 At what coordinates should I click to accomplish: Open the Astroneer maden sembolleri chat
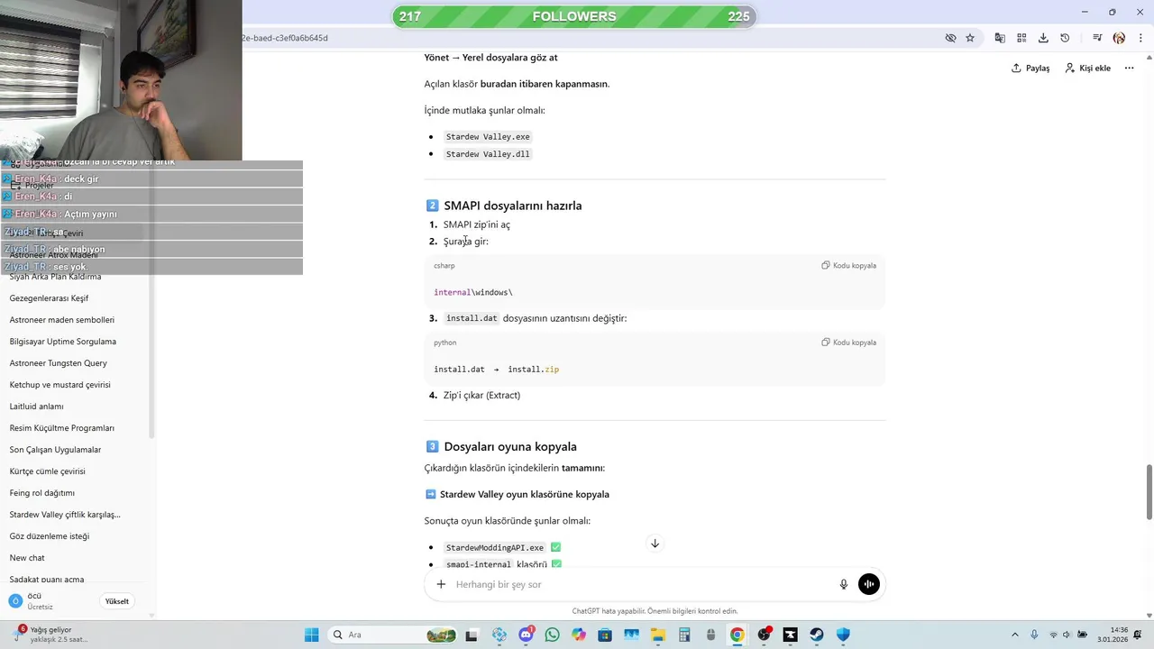pyautogui.click(x=61, y=320)
